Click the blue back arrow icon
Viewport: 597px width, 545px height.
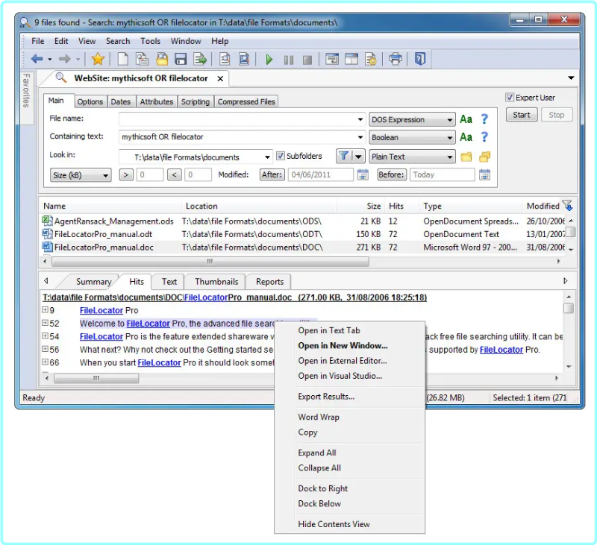[x=37, y=59]
